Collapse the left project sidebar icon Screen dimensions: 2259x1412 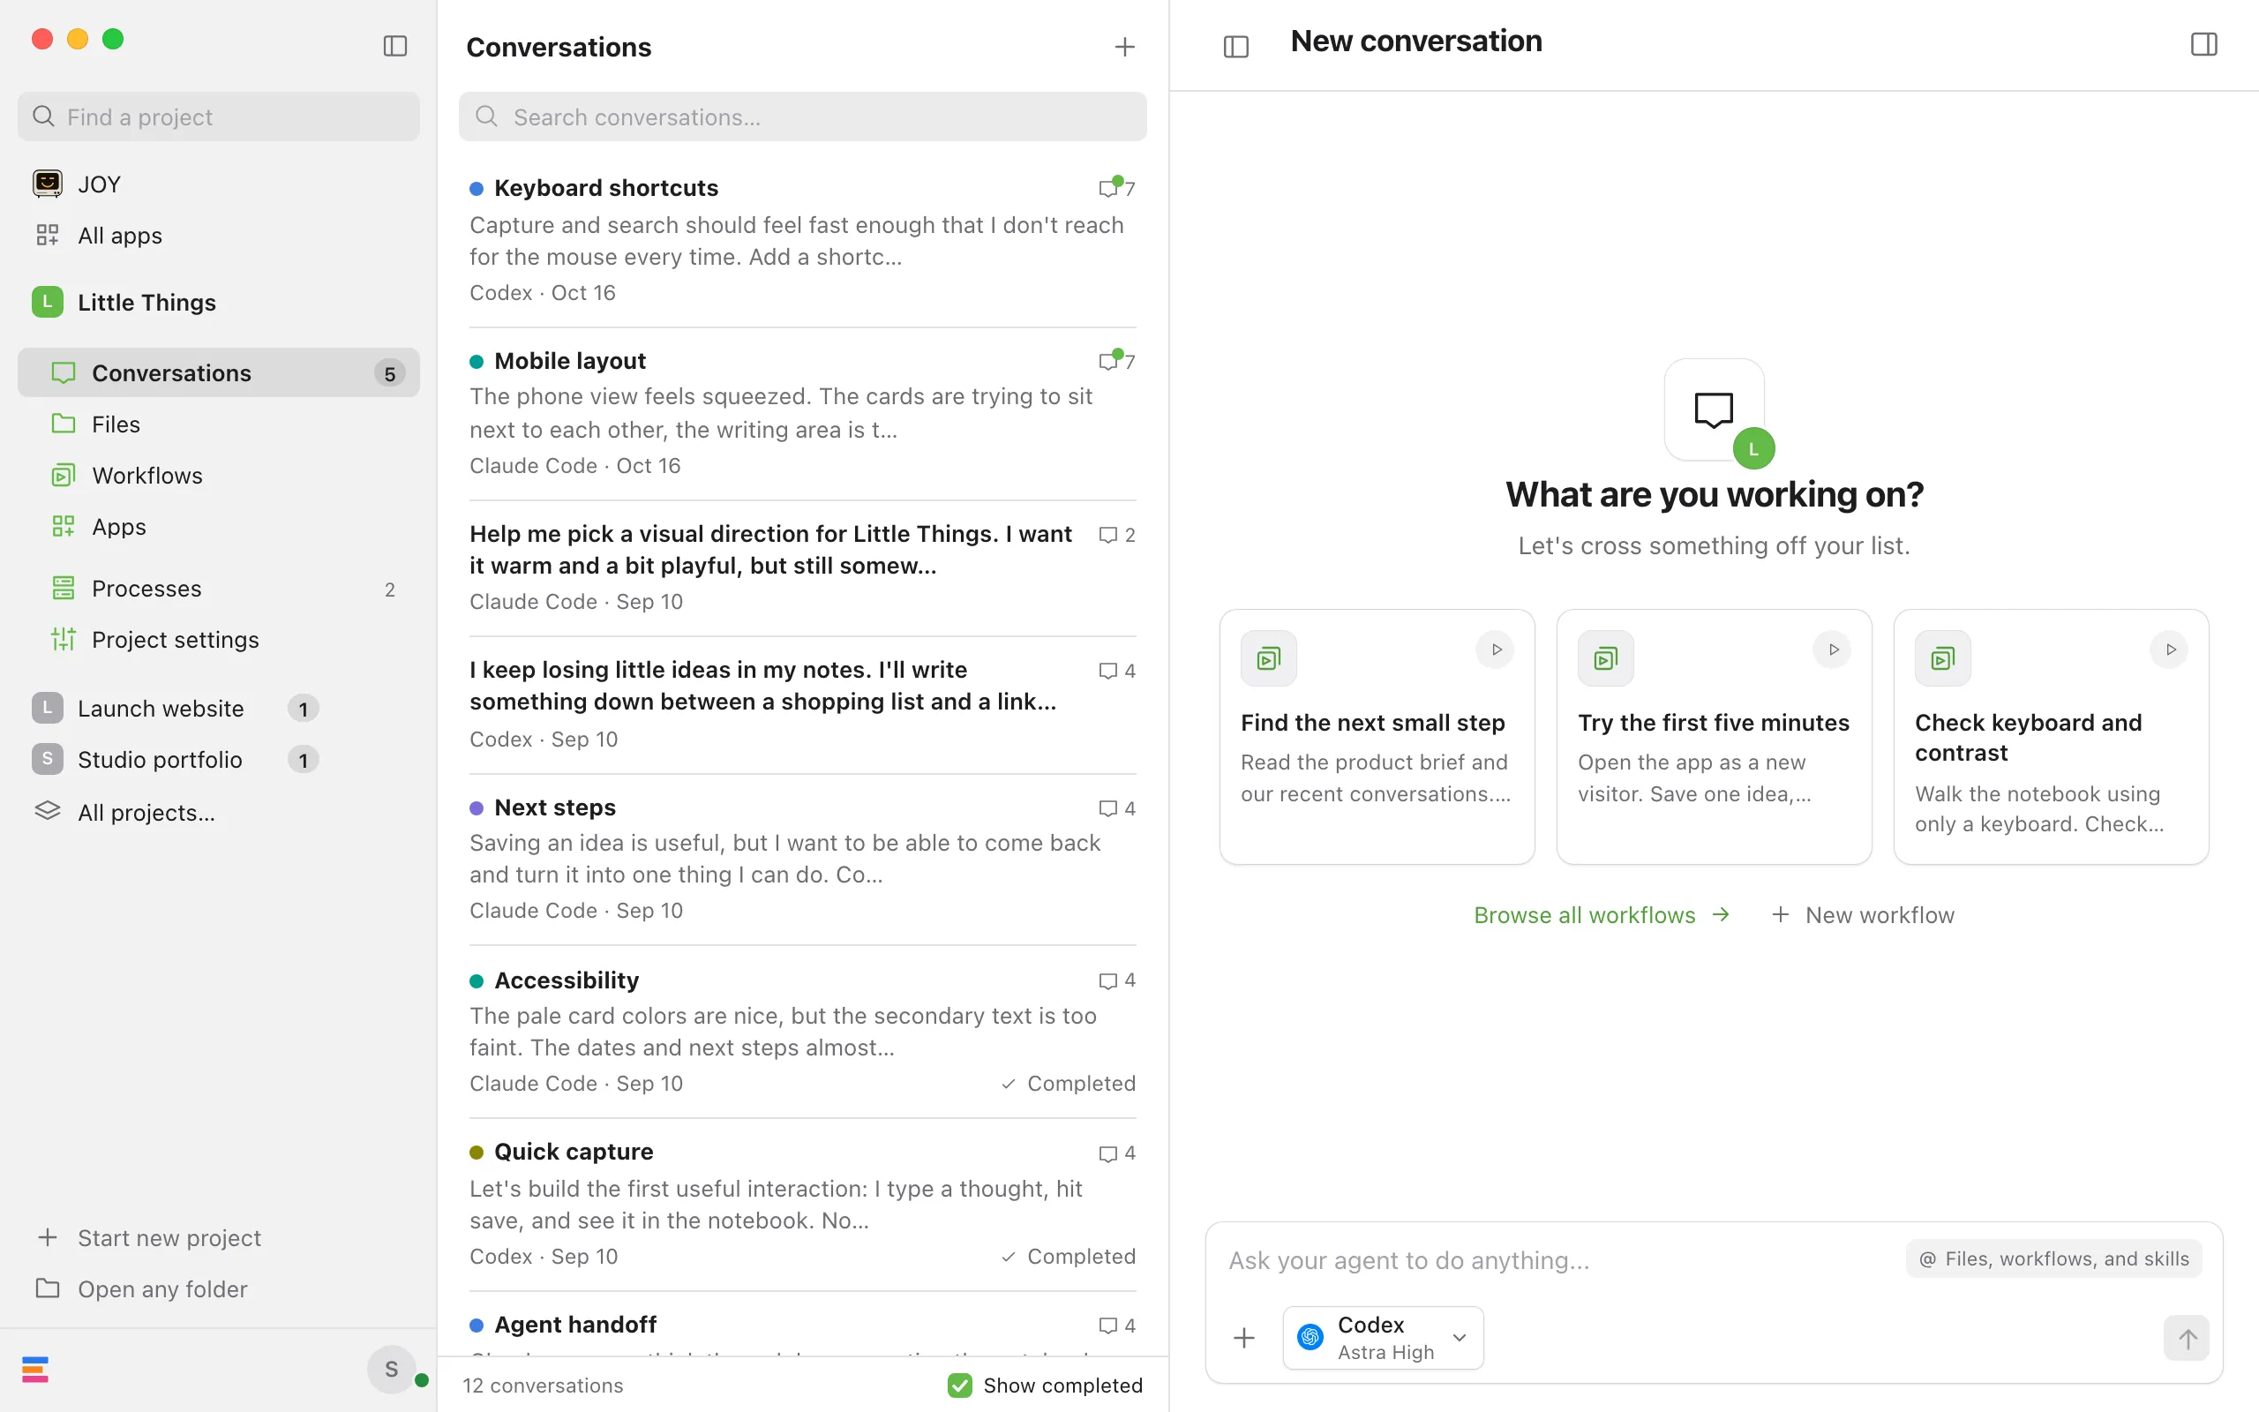coord(394,46)
